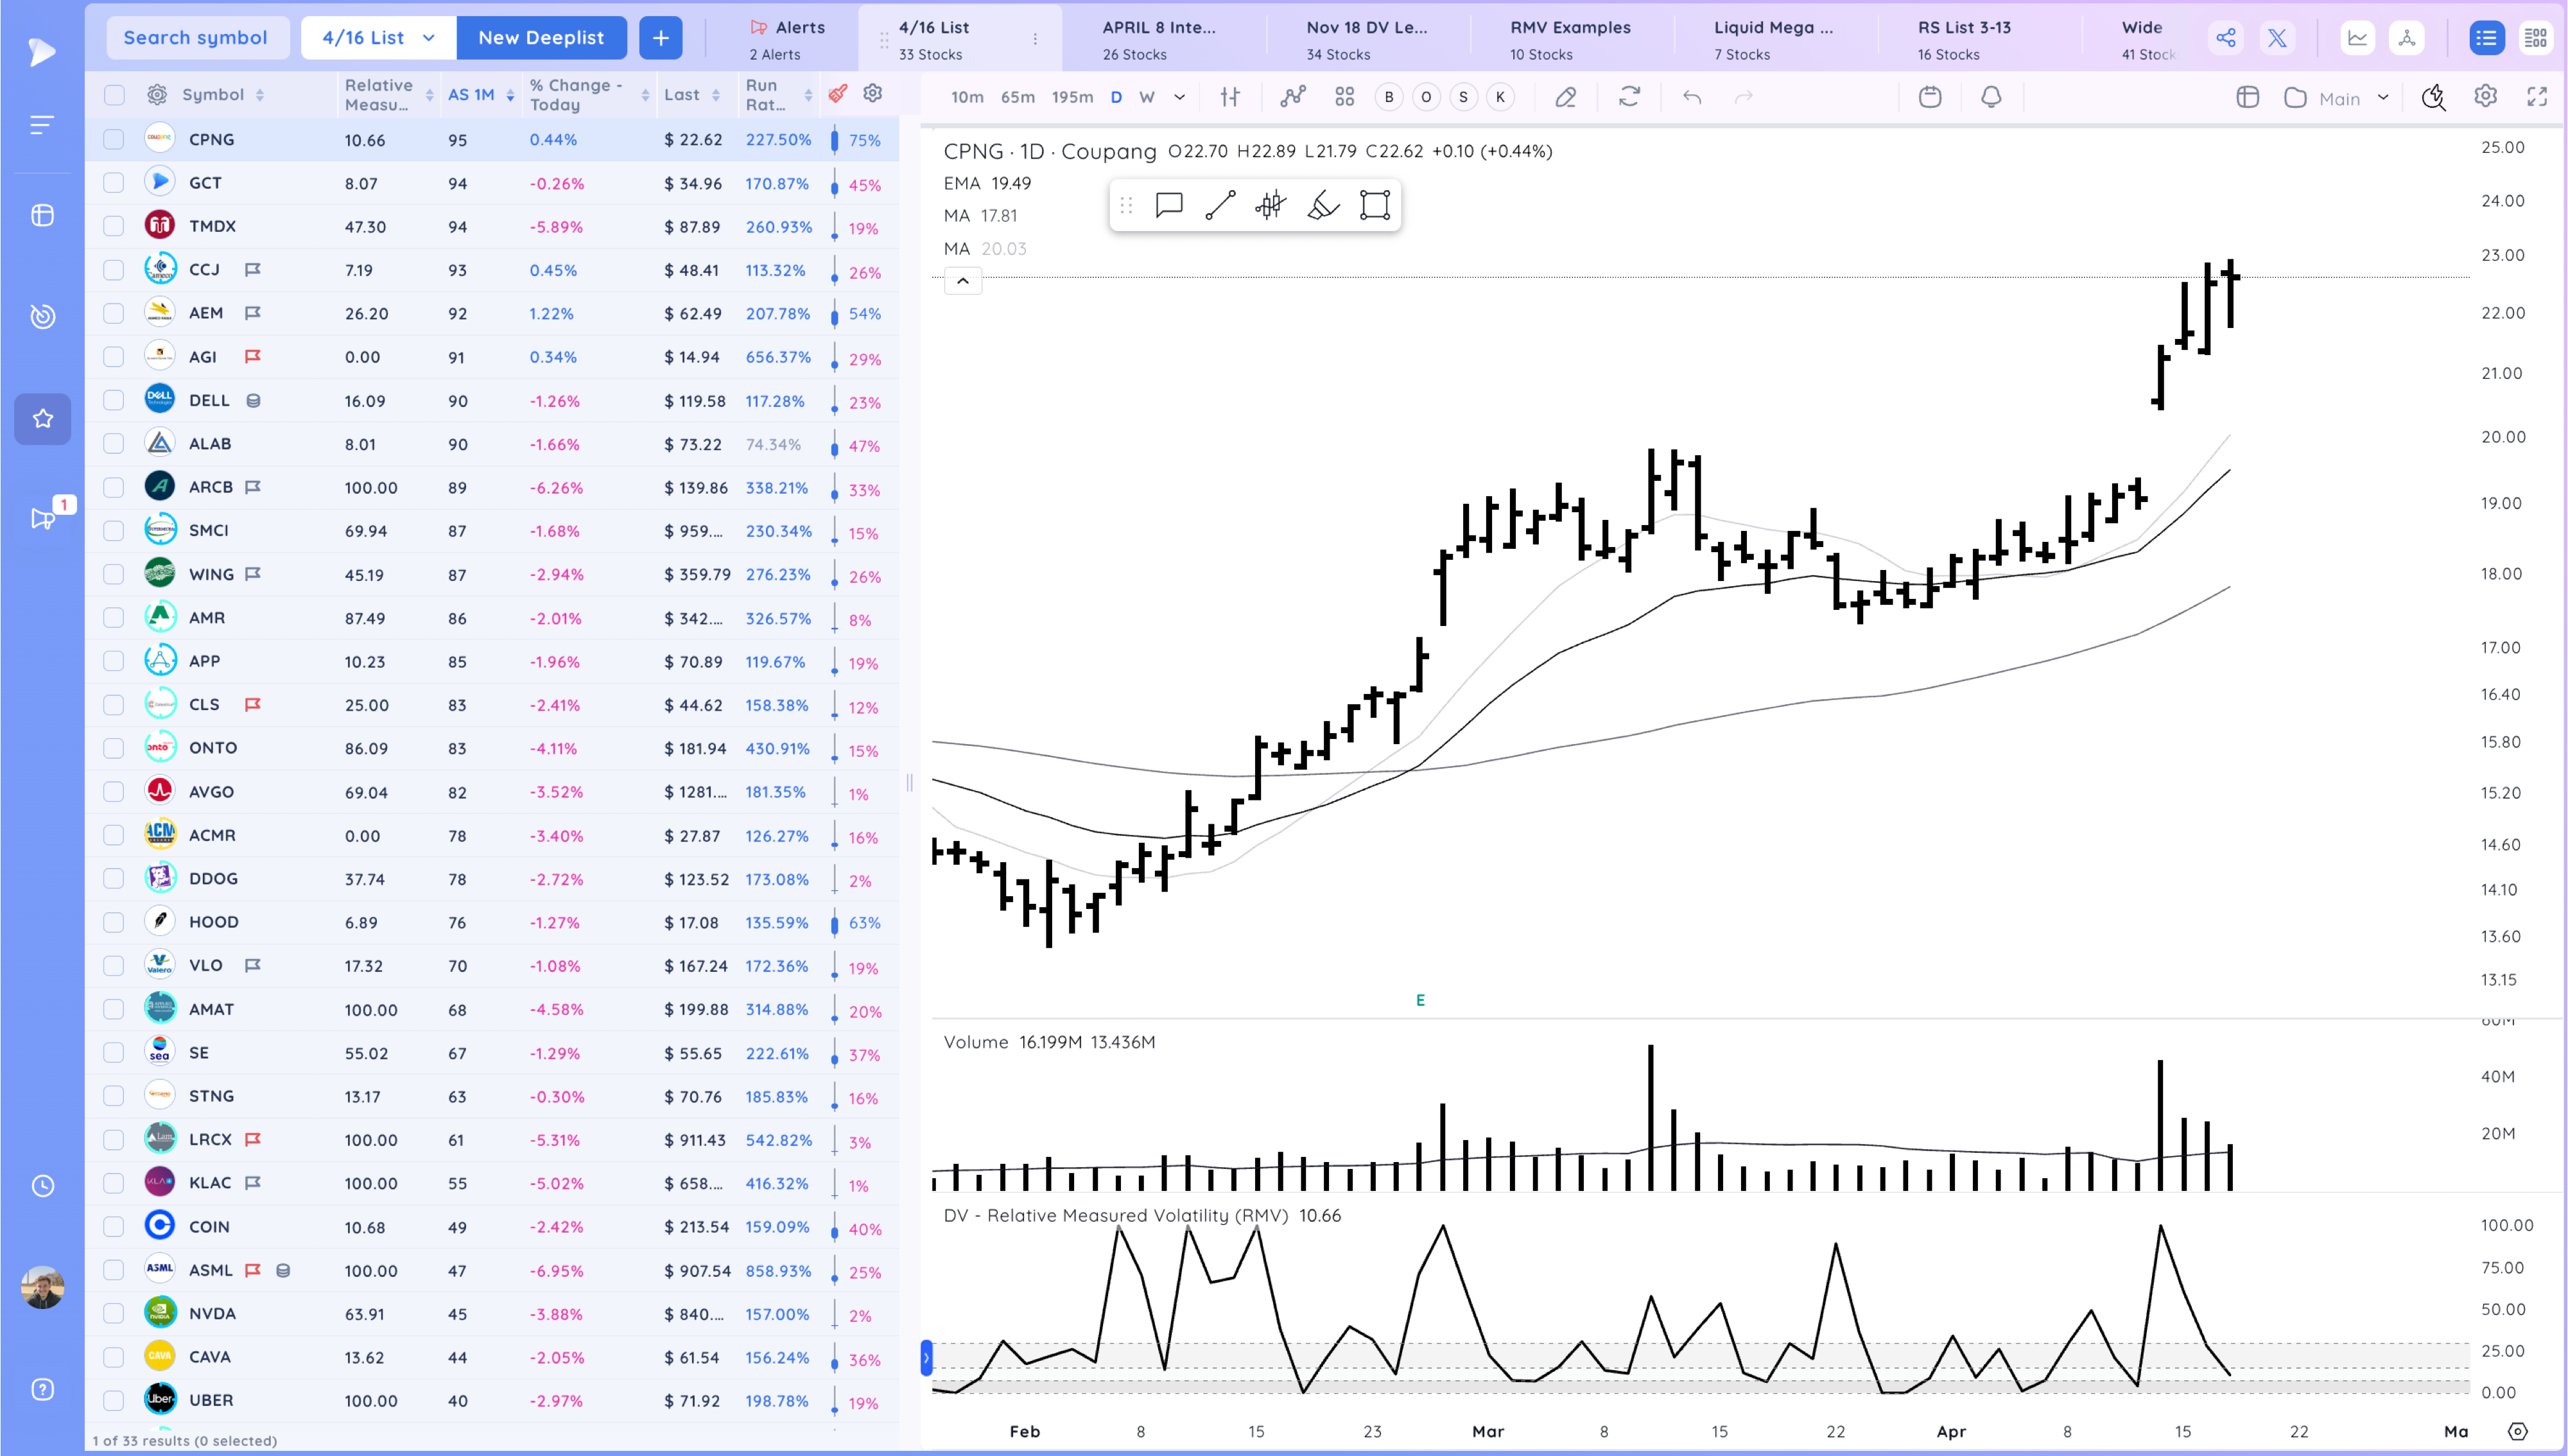Open the favorites star icon in the sidebar

(42, 419)
